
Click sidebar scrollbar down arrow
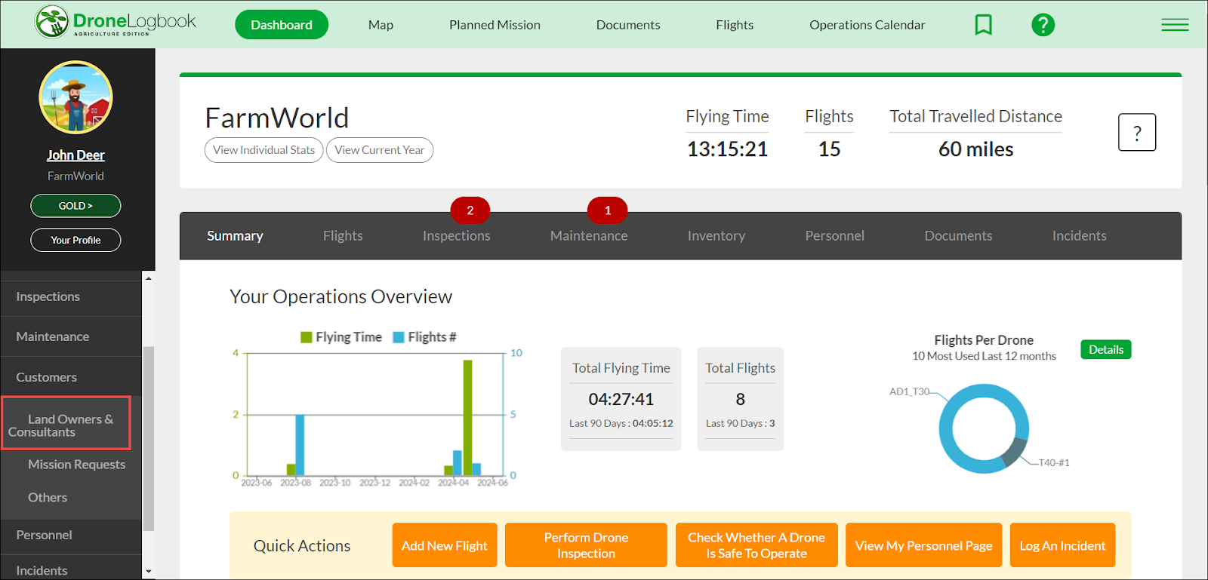pos(149,572)
